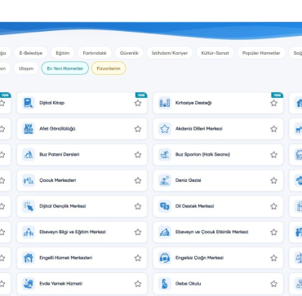Star the Evde Yemek Hizmeti card

pos(138,284)
